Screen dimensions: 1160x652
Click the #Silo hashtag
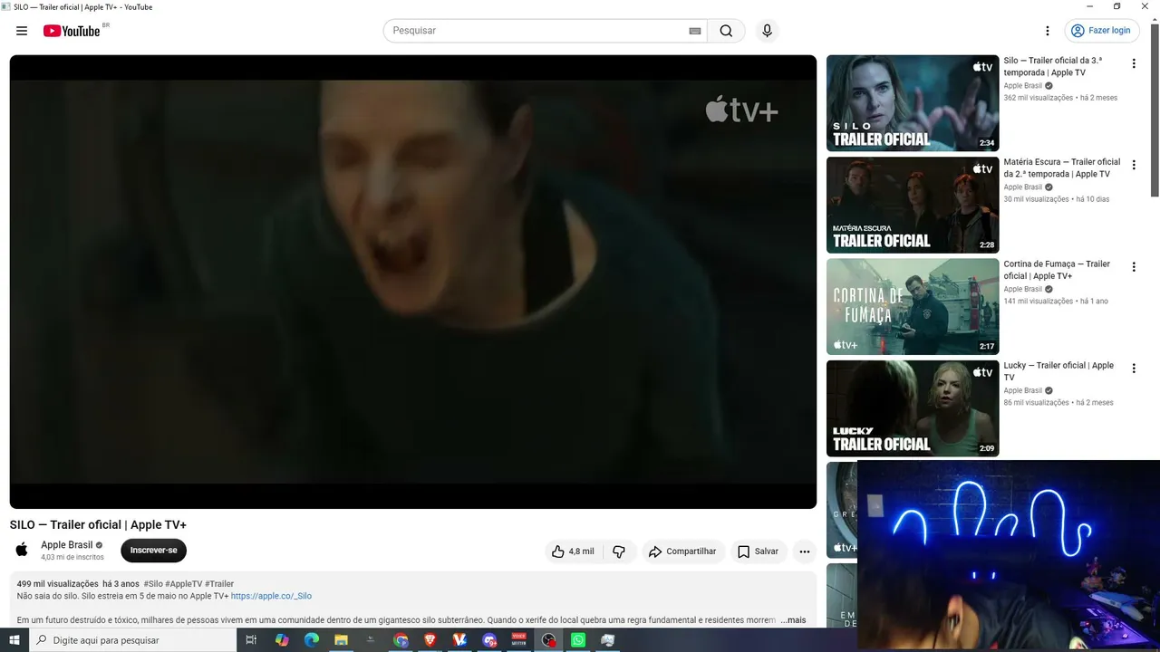coord(153,584)
